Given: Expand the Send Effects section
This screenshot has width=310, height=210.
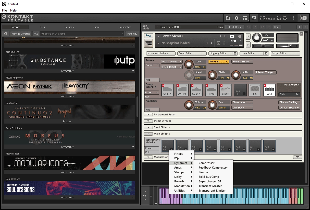Looking at the screenshot, I should [148, 127].
